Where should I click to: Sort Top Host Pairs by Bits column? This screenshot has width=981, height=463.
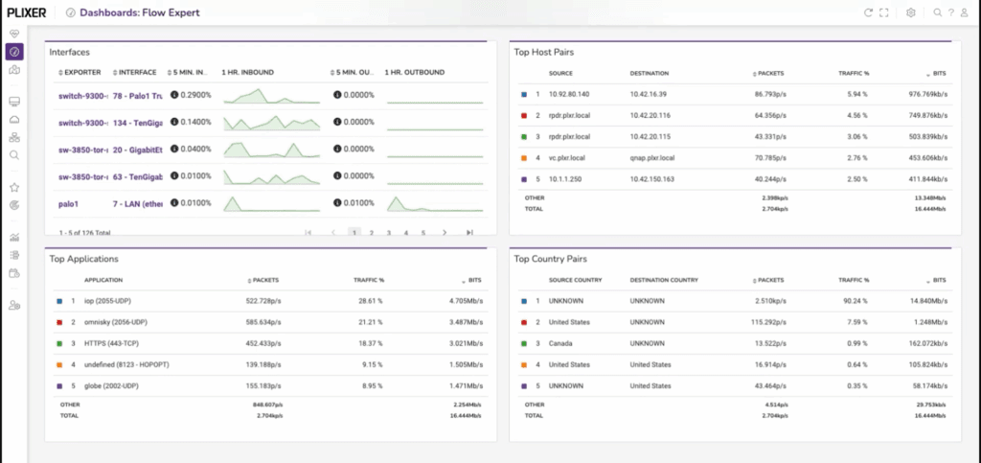tap(935, 73)
